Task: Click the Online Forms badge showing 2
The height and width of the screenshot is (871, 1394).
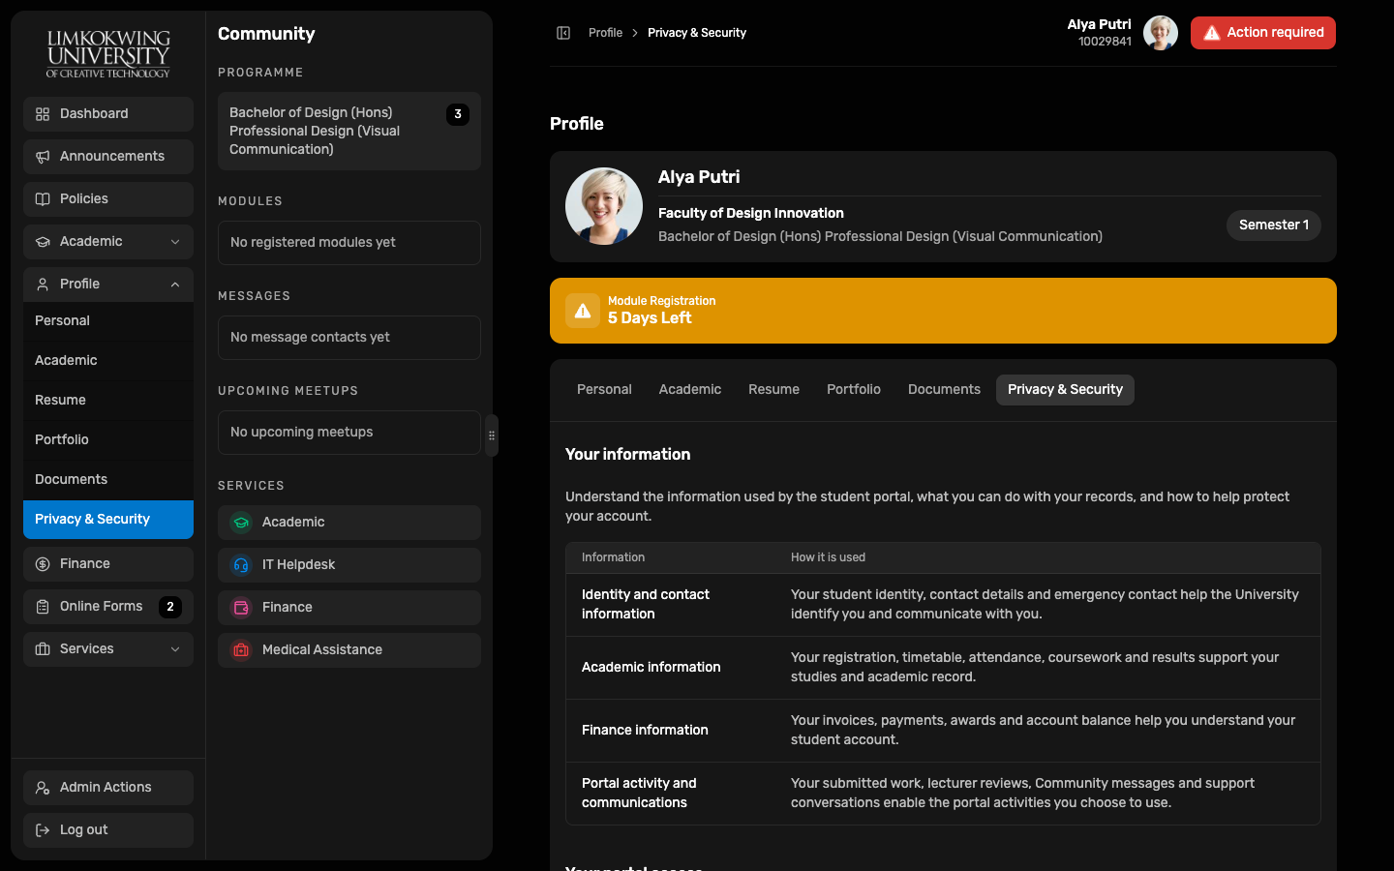Action: pos(170,607)
